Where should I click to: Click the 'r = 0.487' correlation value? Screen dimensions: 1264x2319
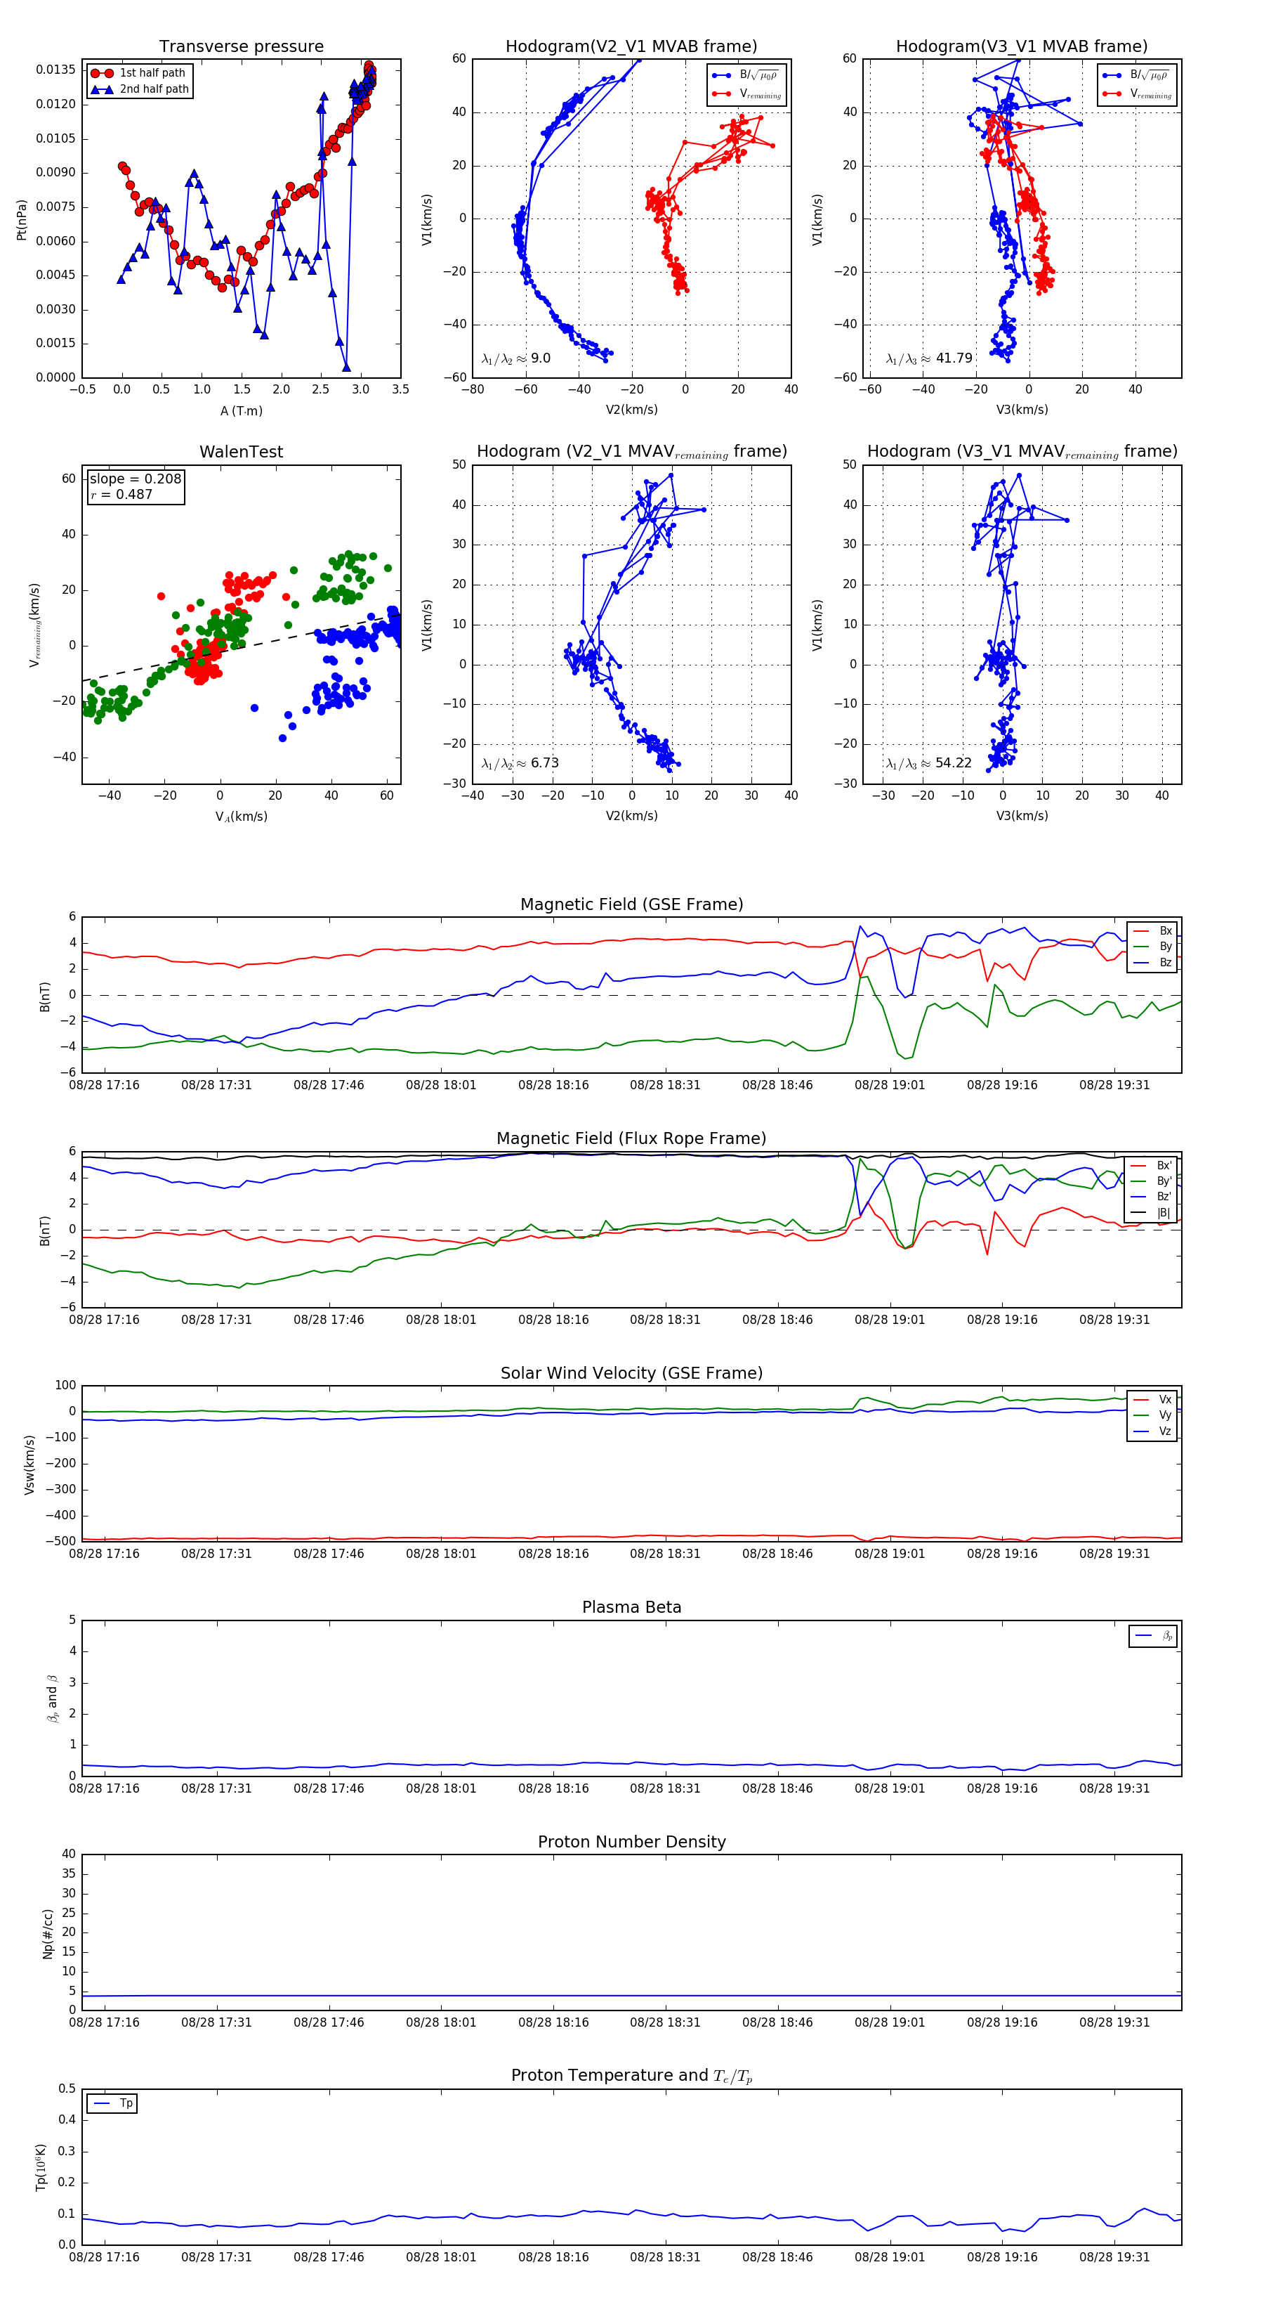pos(121,494)
